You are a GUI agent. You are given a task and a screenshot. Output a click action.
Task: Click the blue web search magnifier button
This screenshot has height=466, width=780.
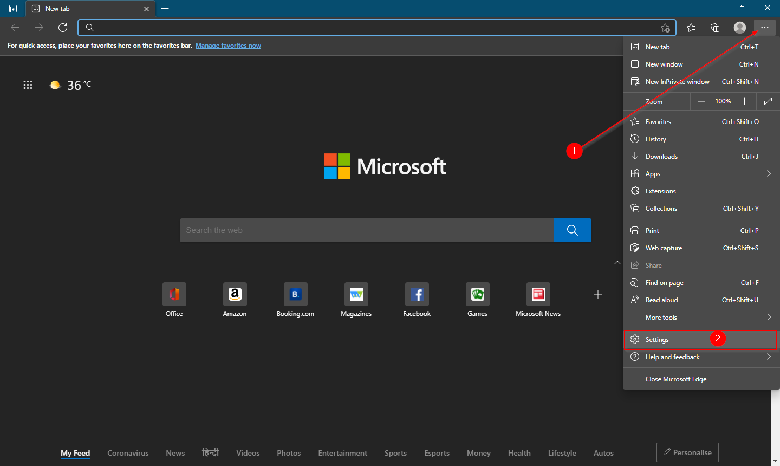573,230
